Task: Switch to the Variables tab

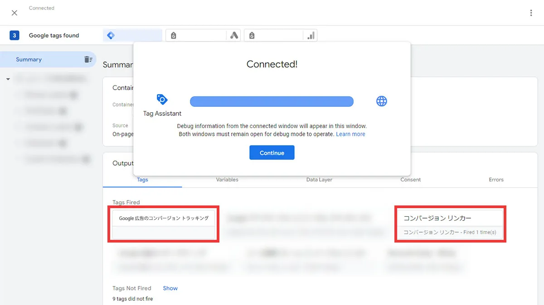Action: [227, 180]
